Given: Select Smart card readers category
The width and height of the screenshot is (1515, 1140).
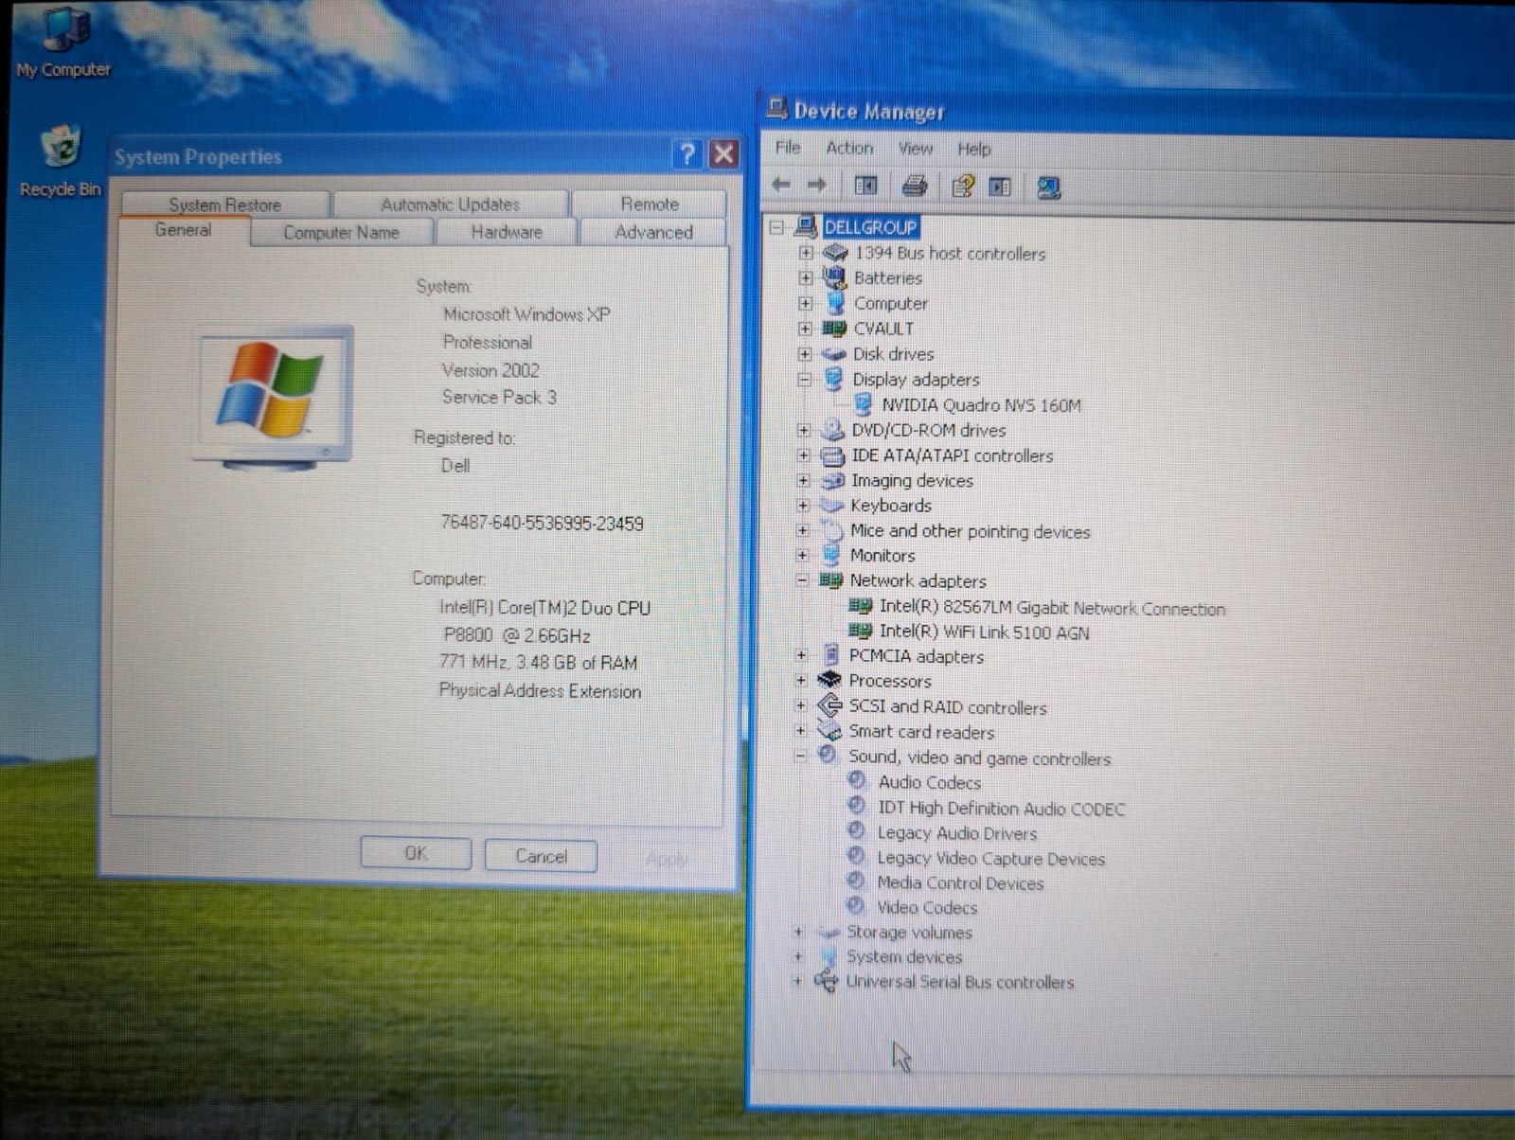Looking at the screenshot, I should 920,732.
